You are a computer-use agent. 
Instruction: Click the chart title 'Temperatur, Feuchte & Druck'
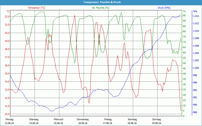point(102,2)
